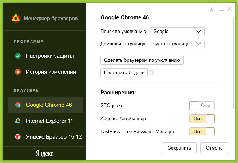Disable the Adguard Антибаннер toggle
238x163 pixels.
coord(202,119)
